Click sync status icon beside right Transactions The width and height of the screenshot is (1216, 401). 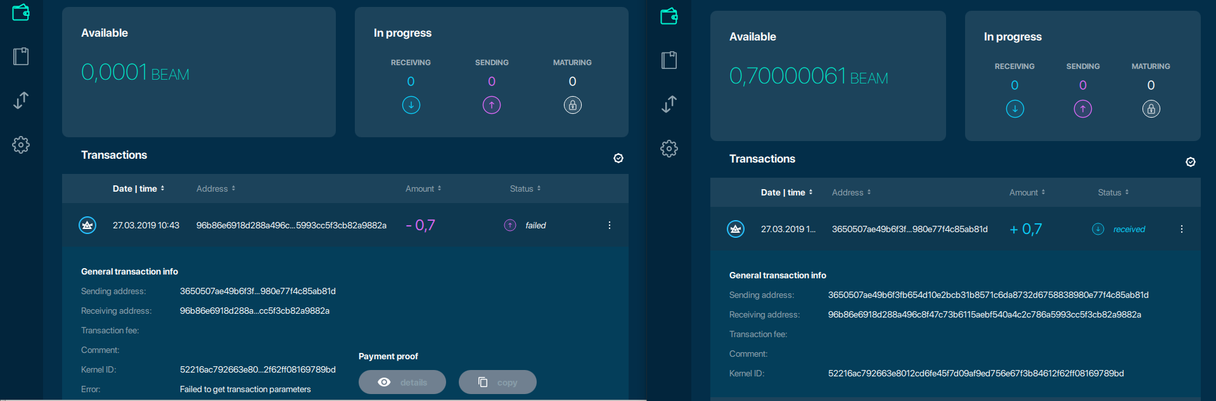click(x=1191, y=162)
